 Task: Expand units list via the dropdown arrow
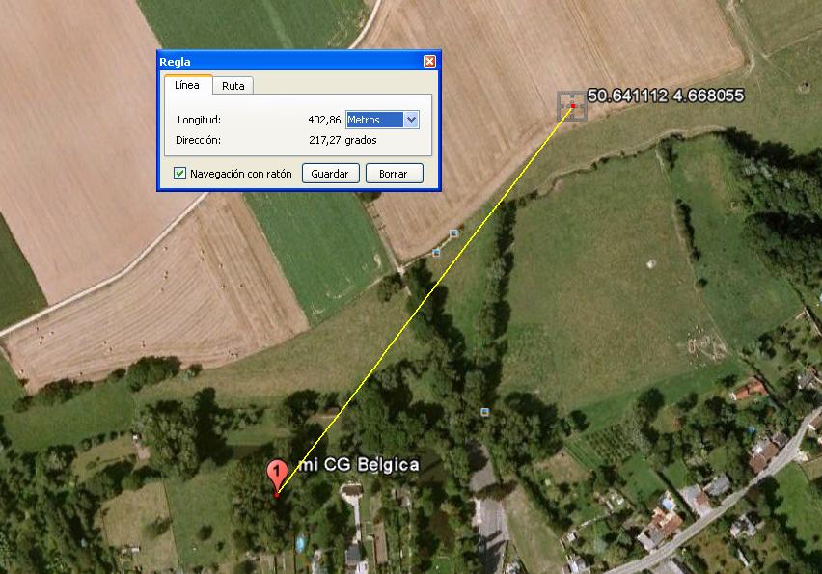tap(412, 120)
